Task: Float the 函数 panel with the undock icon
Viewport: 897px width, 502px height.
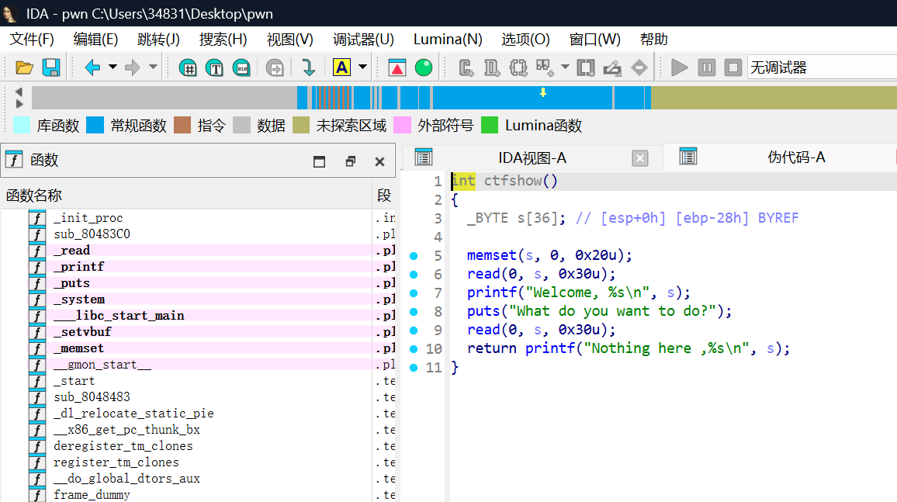Action: point(351,161)
